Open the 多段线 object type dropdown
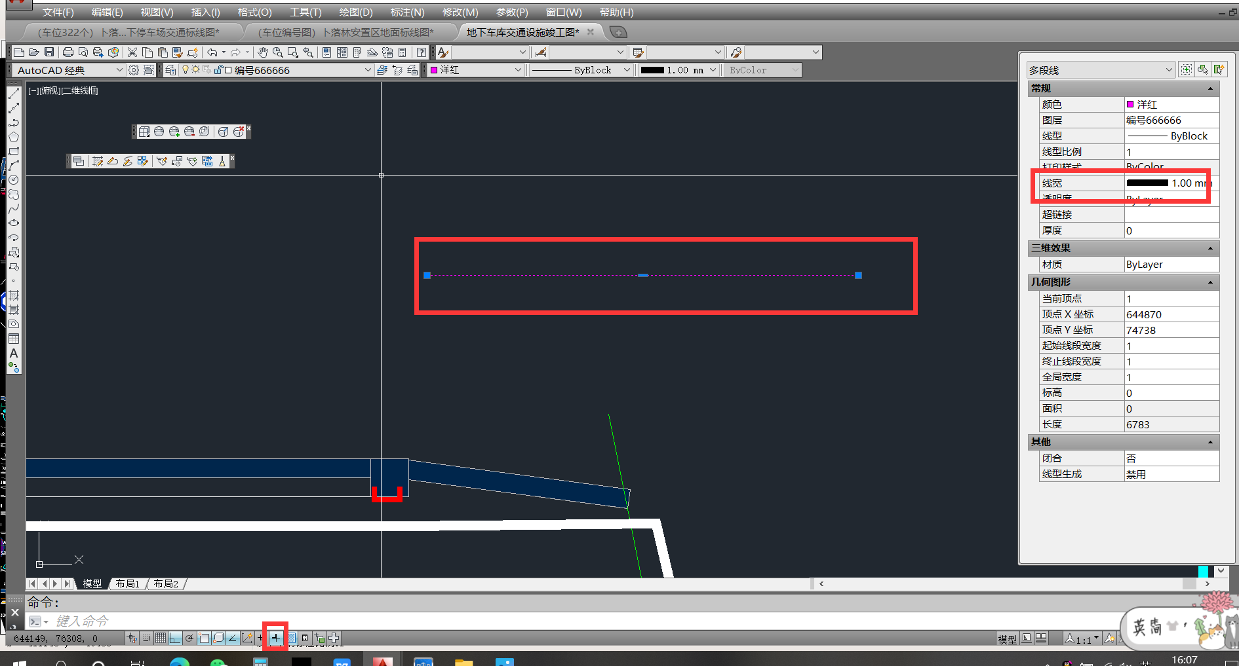The height and width of the screenshot is (666, 1239). pos(1101,69)
